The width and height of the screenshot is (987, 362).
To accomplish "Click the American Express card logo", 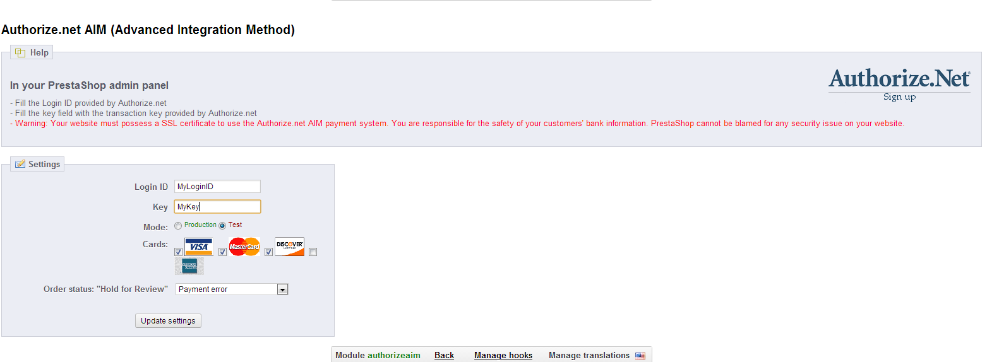I will tap(189, 266).
